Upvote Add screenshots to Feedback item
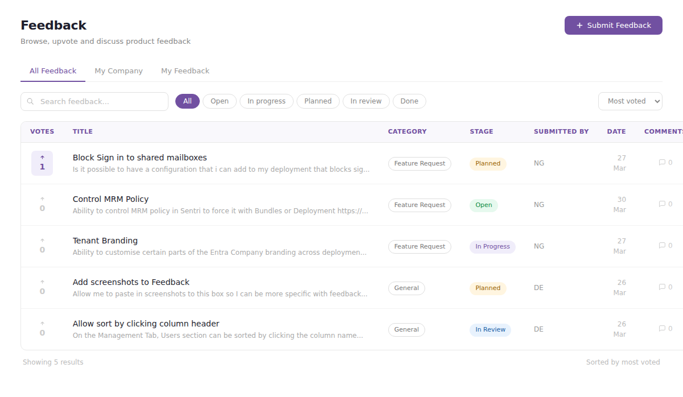Screen dimensions: 683x397 (x=42, y=287)
